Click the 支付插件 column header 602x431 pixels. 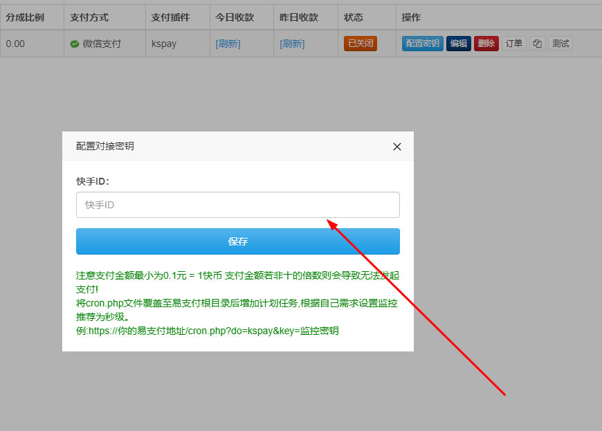click(x=170, y=17)
